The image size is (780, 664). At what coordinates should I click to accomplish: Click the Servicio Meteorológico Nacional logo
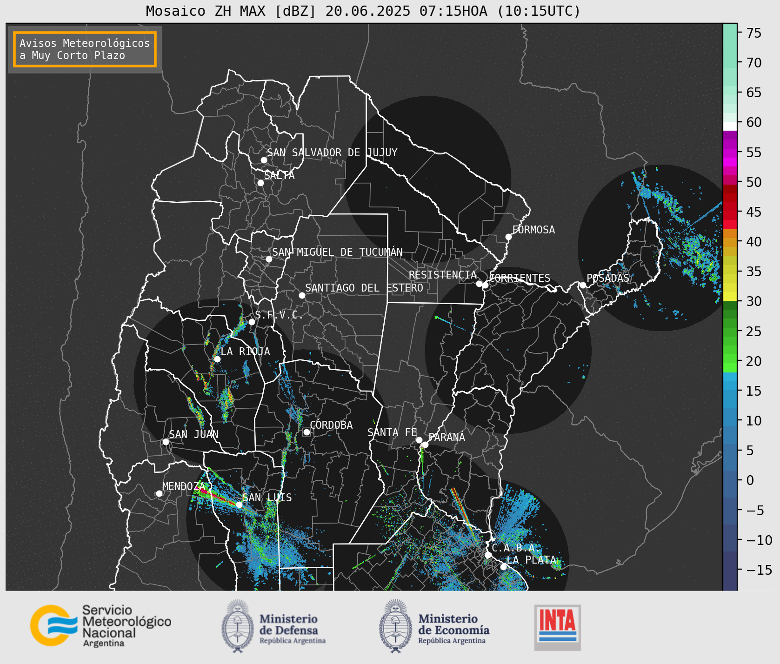pyautogui.click(x=101, y=626)
